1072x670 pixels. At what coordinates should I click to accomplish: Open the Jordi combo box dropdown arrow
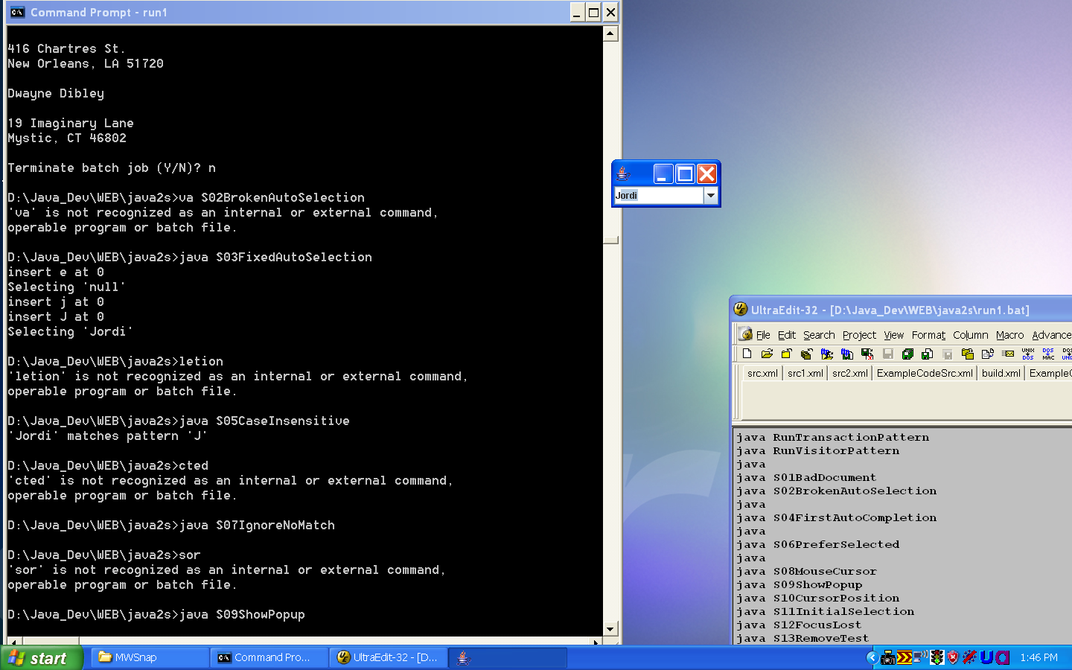click(711, 195)
